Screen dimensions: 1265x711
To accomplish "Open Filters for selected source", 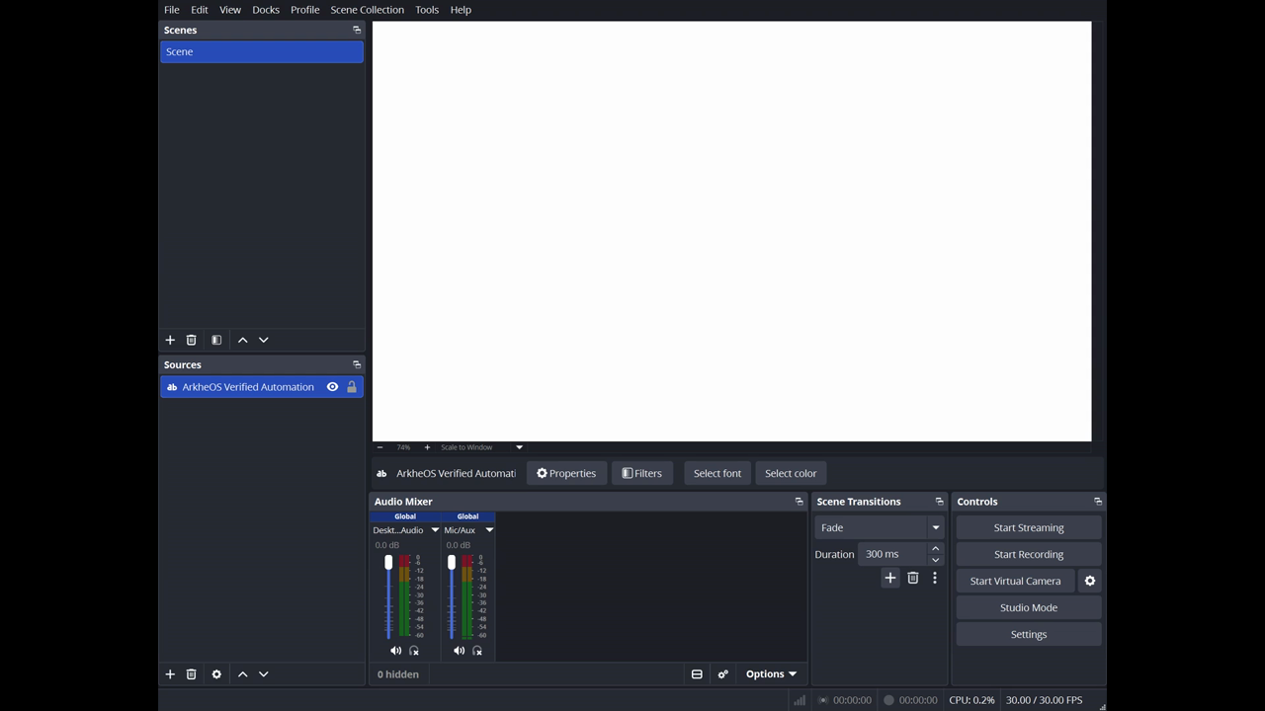I will (x=642, y=473).
